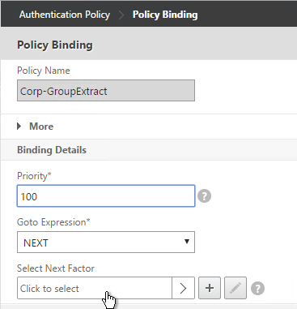Viewport: 297px width, 309px height.
Task: Click the Goto Expression label
Action: (53, 222)
